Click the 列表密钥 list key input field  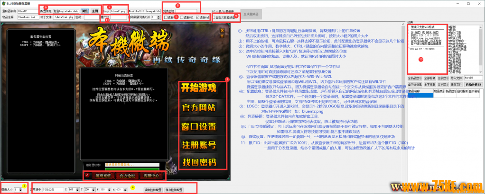click(186, 11)
